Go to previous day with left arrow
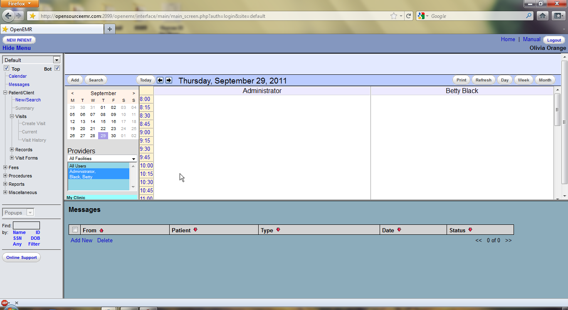The image size is (568, 310). pos(160,80)
